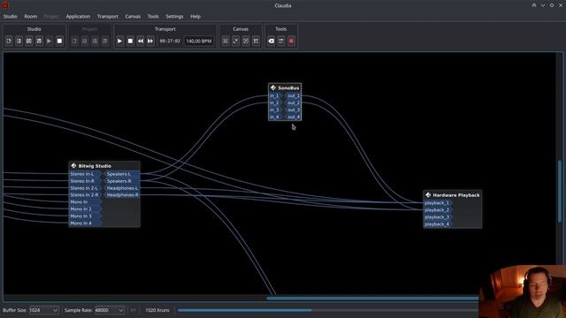
Task: Stop the studio with Studio group's stop icon
Action: [x=59, y=42]
